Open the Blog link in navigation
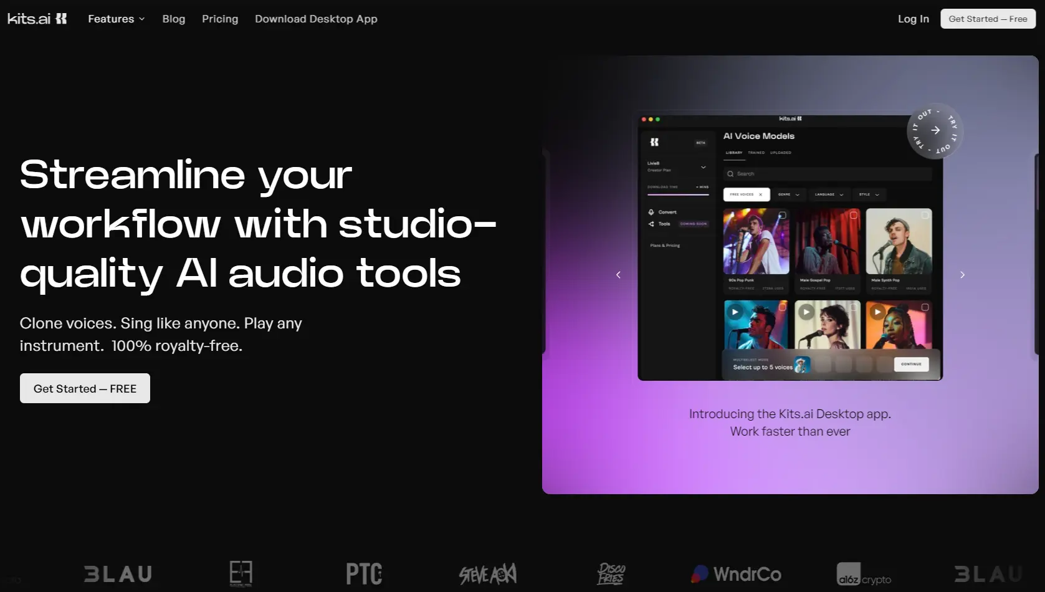Screen dimensions: 1045x592 [x=174, y=19]
